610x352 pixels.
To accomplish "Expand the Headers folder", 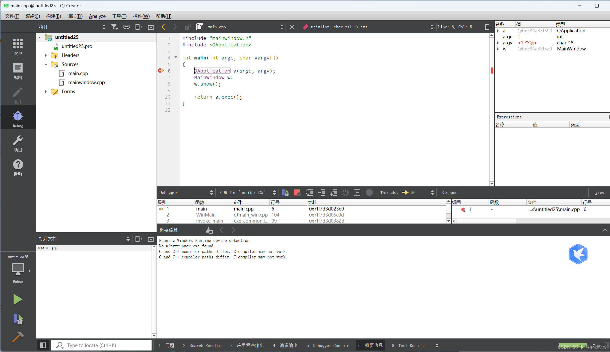I will (46, 55).
